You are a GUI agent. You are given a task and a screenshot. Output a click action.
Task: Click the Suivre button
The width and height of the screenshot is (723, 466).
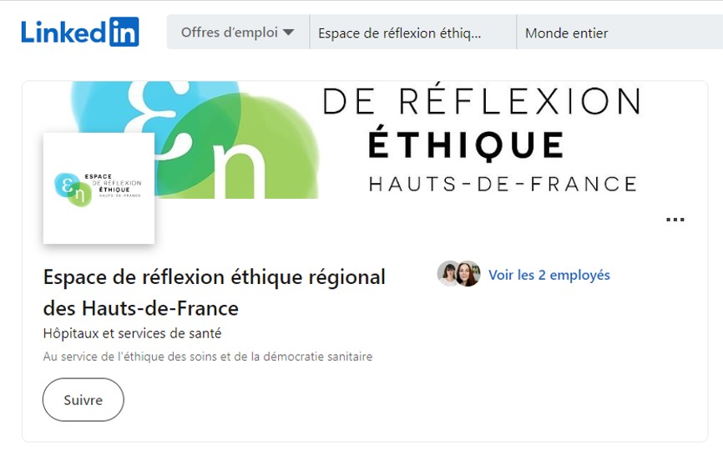coord(83,399)
